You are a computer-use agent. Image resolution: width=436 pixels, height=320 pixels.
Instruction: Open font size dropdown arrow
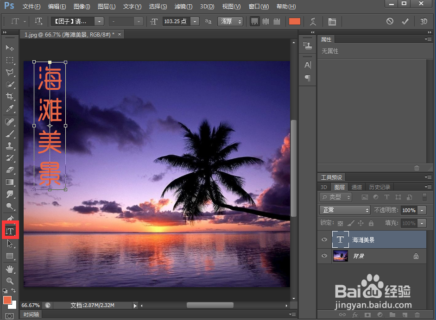[x=195, y=21]
